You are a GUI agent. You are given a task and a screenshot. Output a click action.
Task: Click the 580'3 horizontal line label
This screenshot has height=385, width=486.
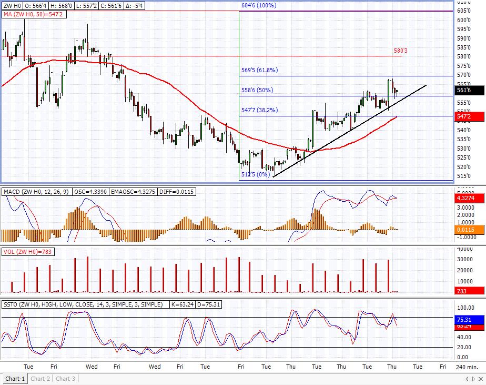401,51
